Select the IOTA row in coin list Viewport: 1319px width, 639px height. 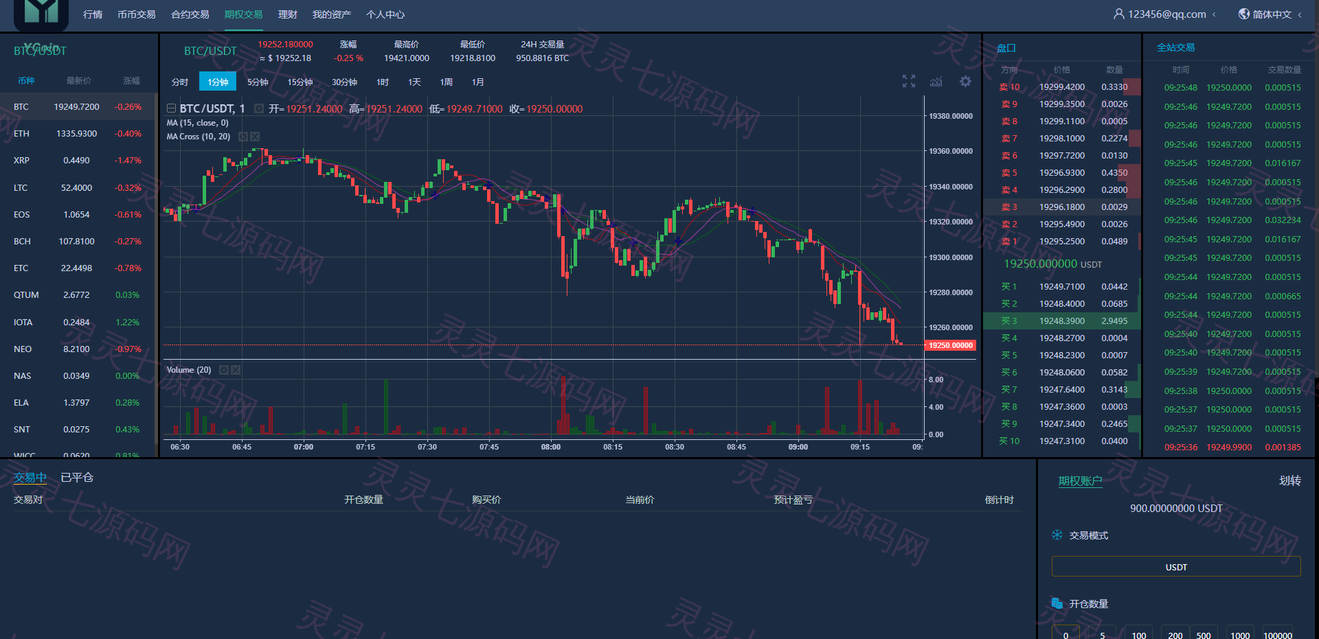click(79, 322)
